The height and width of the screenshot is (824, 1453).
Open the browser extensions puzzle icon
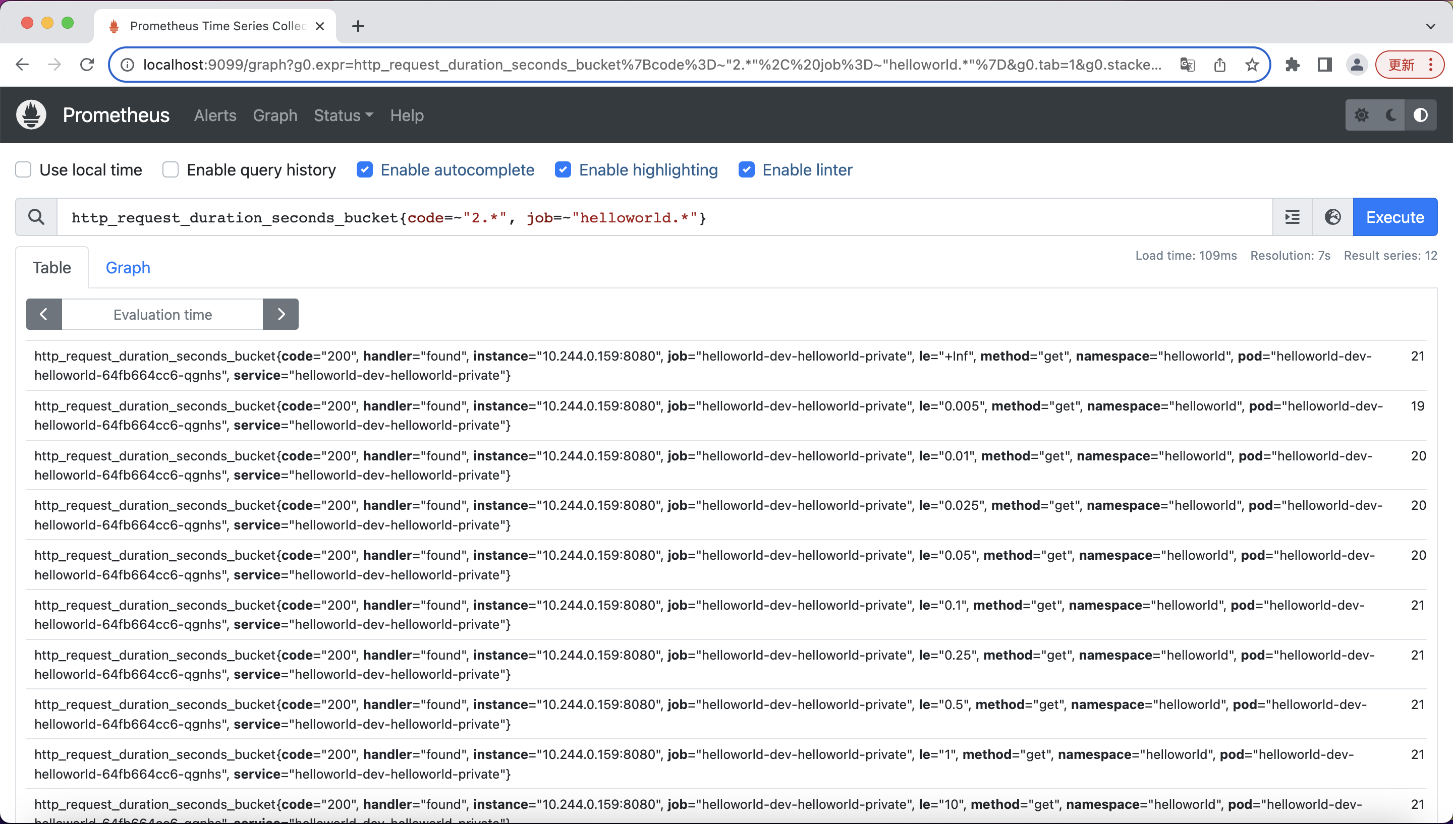tap(1292, 65)
